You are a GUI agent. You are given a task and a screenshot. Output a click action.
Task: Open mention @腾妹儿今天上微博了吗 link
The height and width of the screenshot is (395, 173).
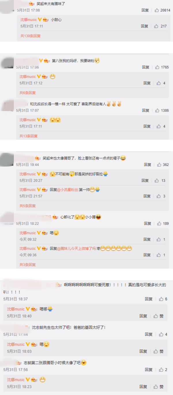click(76, 248)
